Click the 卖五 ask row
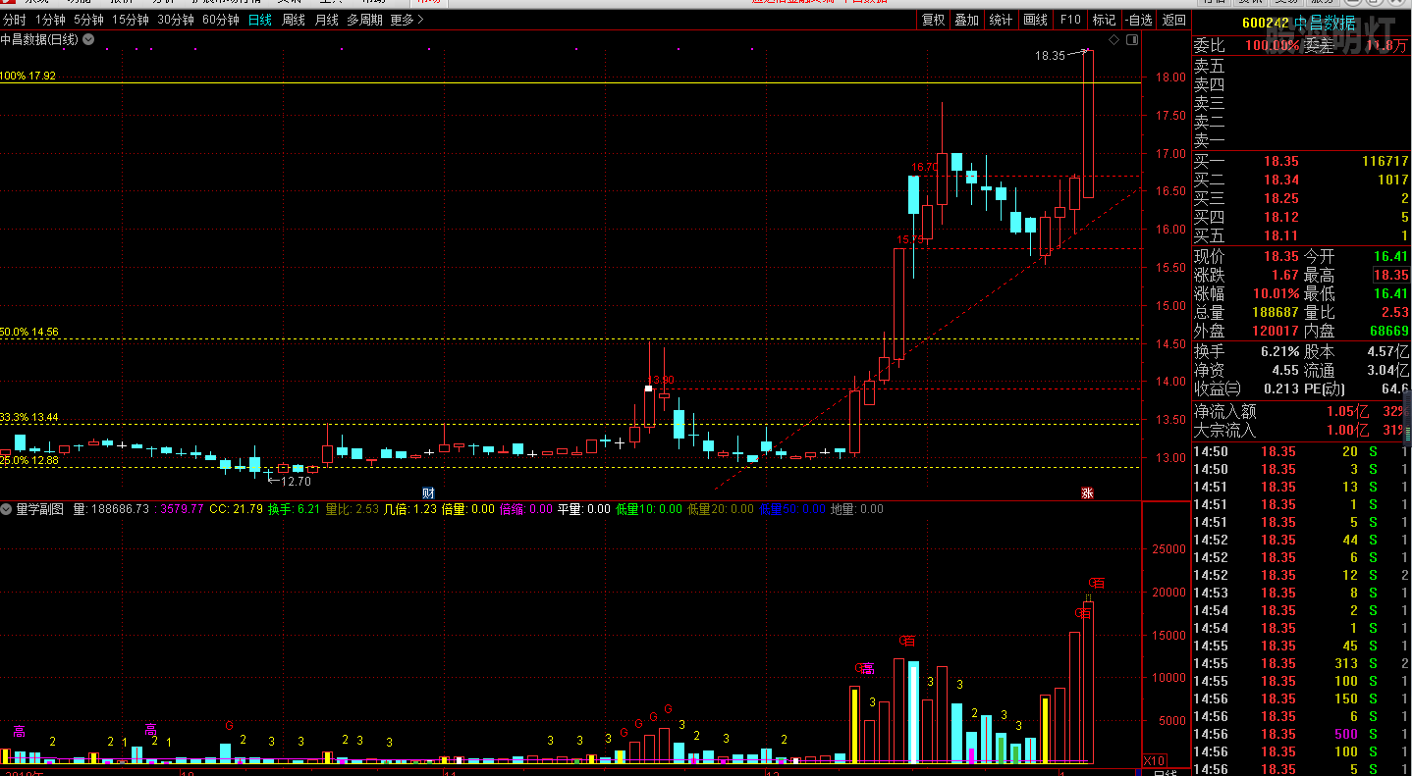This screenshot has width=1412, height=776. (1301, 67)
